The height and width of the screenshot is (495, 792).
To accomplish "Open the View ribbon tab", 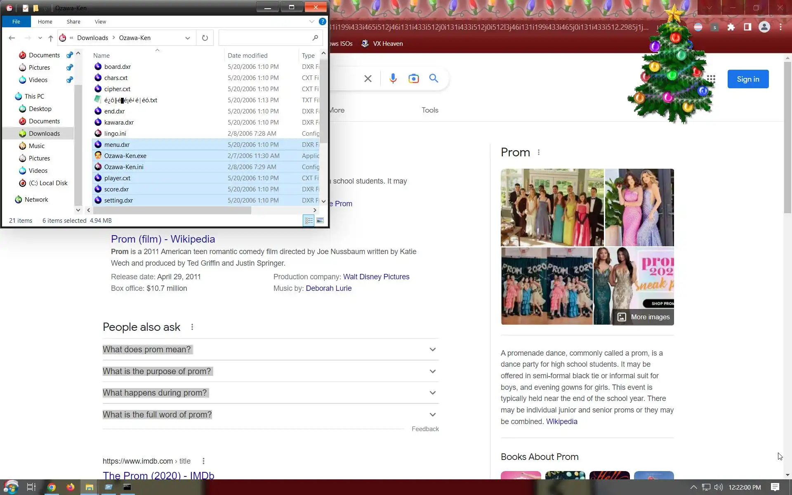I will (100, 21).
